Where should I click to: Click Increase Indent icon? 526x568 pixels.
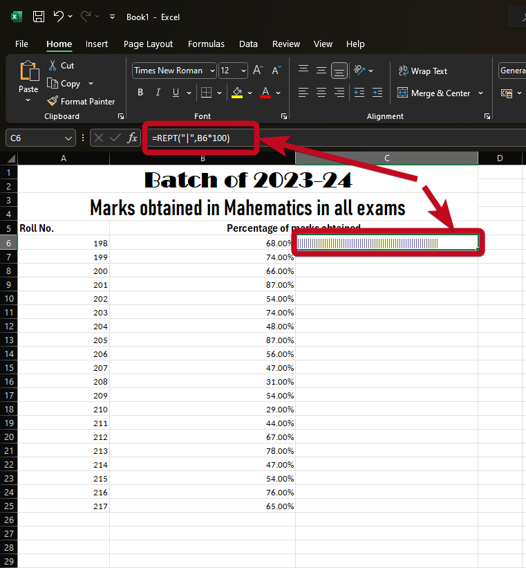377,93
